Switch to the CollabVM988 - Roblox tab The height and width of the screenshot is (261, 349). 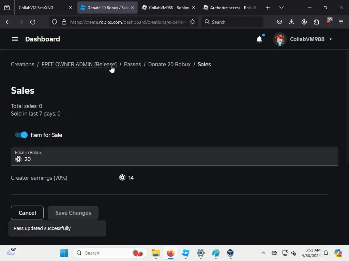pos(169,7)
